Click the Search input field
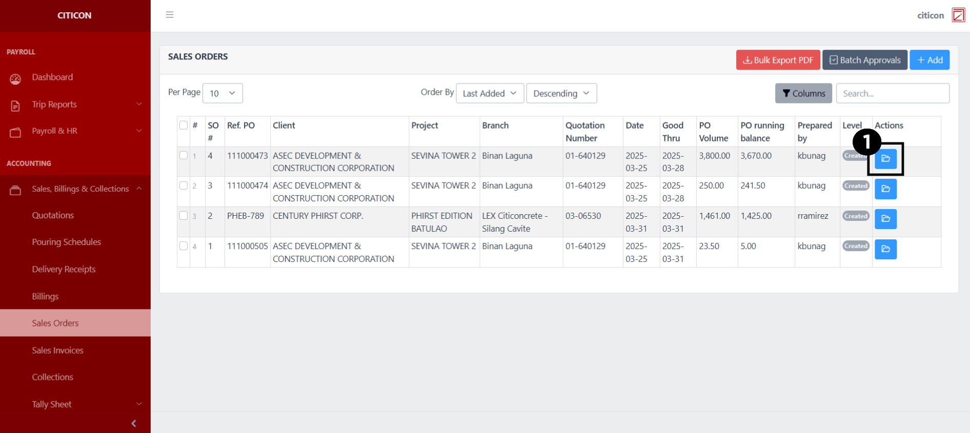 click(x=892, y=93)
